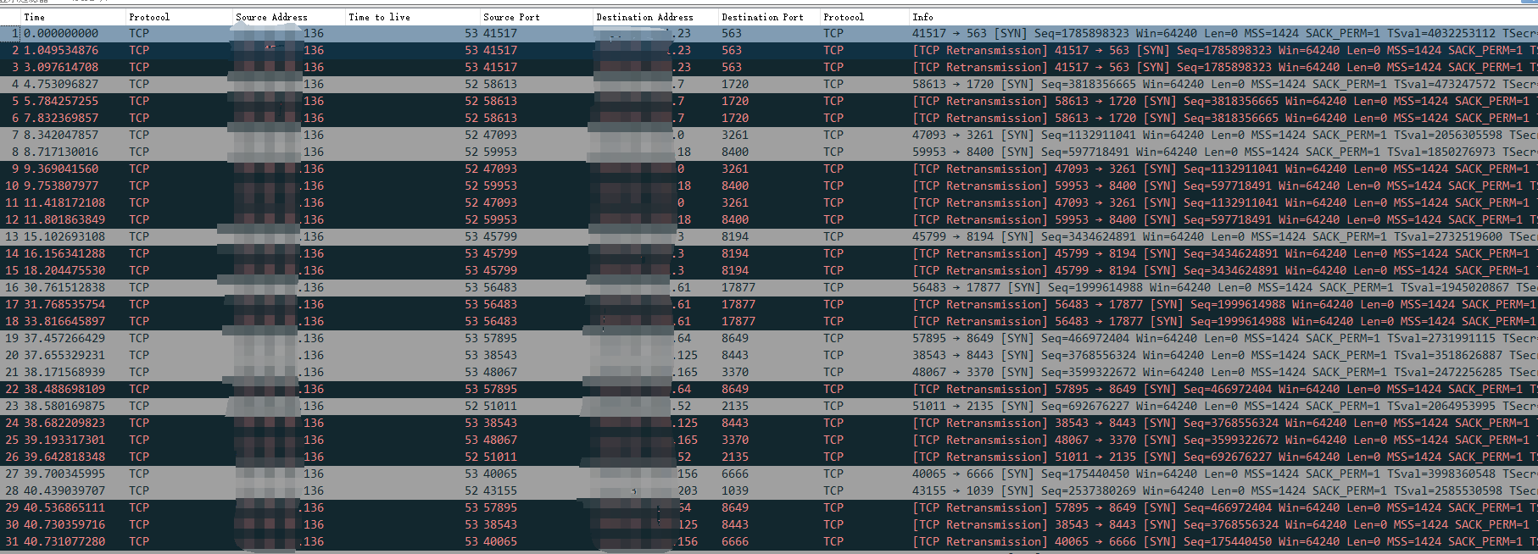The height and width of the screenshot is (554, 1538).
Task: Select packet 13 at time 15.102693108
Action: tap(64, 237)
